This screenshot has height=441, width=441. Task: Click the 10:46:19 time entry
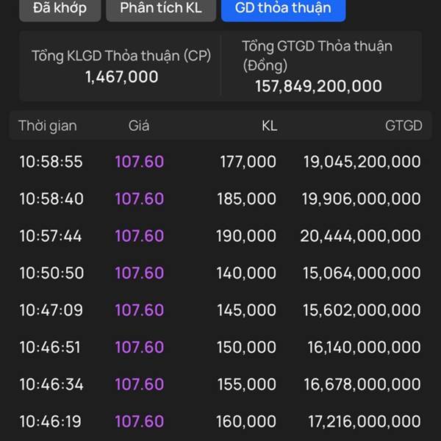click(51, 422)
